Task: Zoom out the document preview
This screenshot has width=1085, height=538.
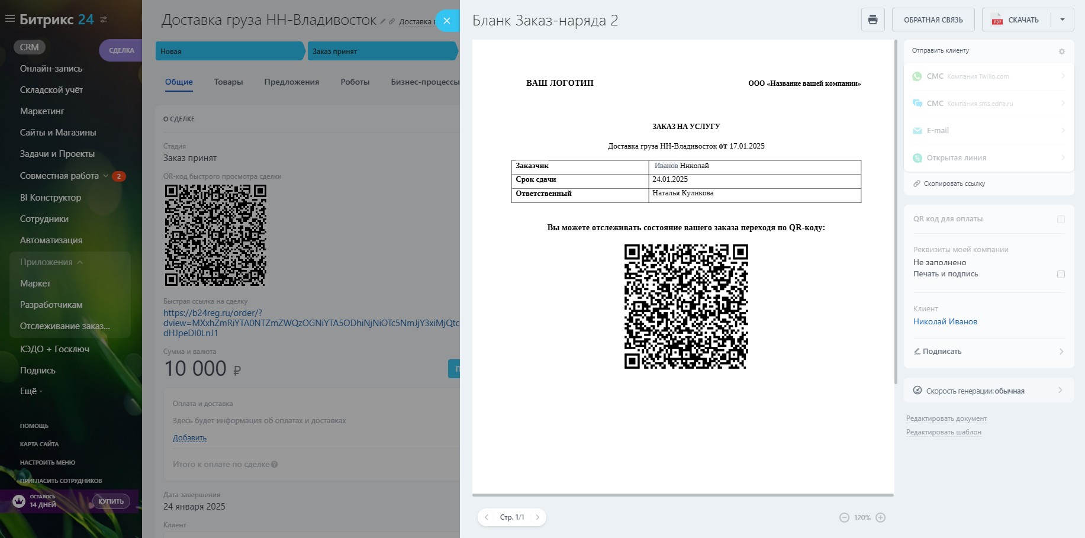Action: tap(844, 518)
